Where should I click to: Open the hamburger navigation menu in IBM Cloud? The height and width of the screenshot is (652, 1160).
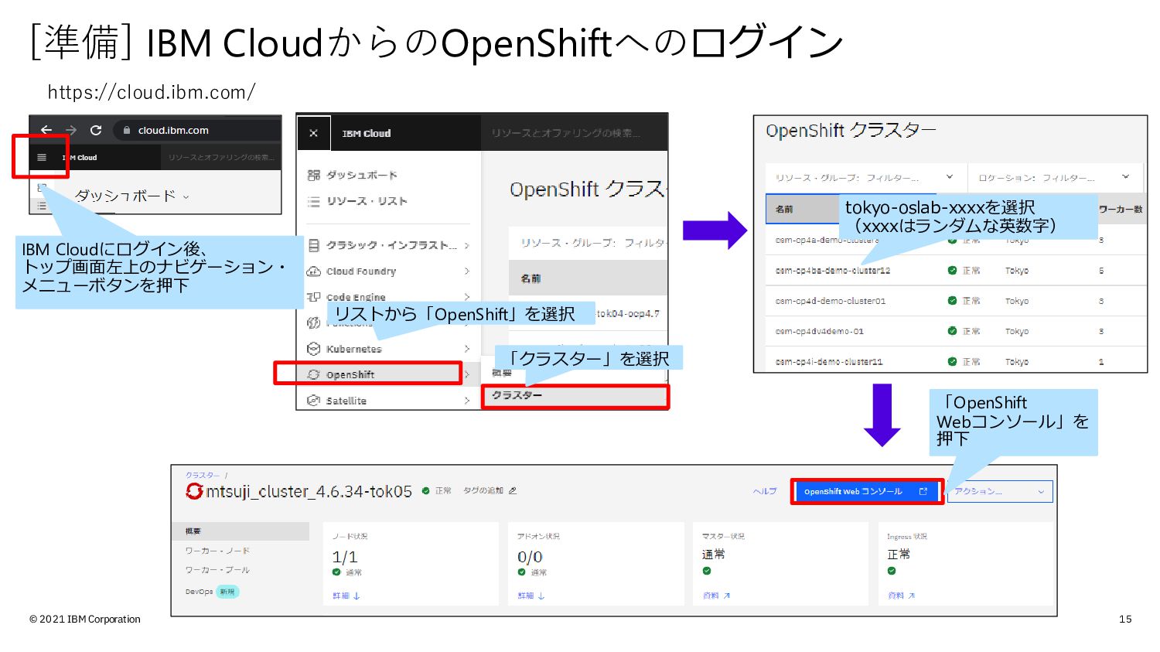pos(42,157)
